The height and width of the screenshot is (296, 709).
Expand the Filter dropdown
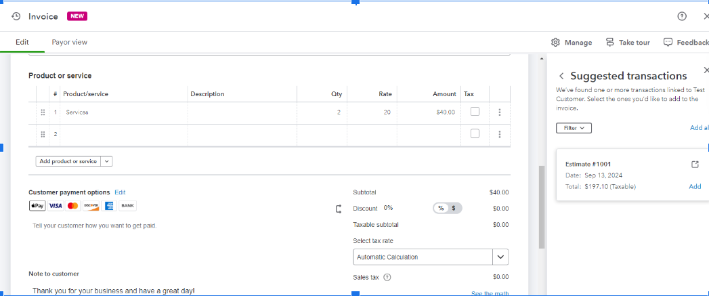pyautogui.click(x=574, y=127)
